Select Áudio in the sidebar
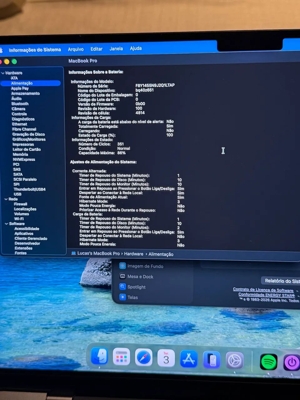This screenshot has width=300, height=400. click(17, 98)
